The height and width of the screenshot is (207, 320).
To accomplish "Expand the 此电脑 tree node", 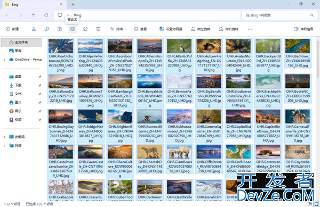I will click(x=4, y=137).
